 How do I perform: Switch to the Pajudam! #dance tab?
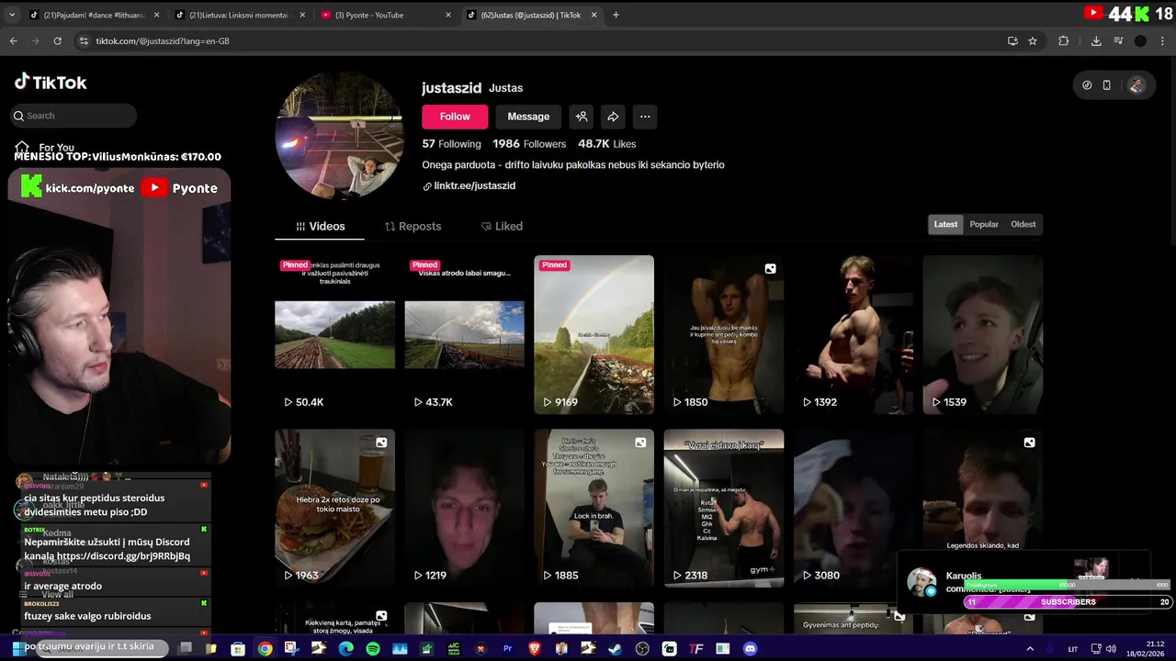(93, 15)
